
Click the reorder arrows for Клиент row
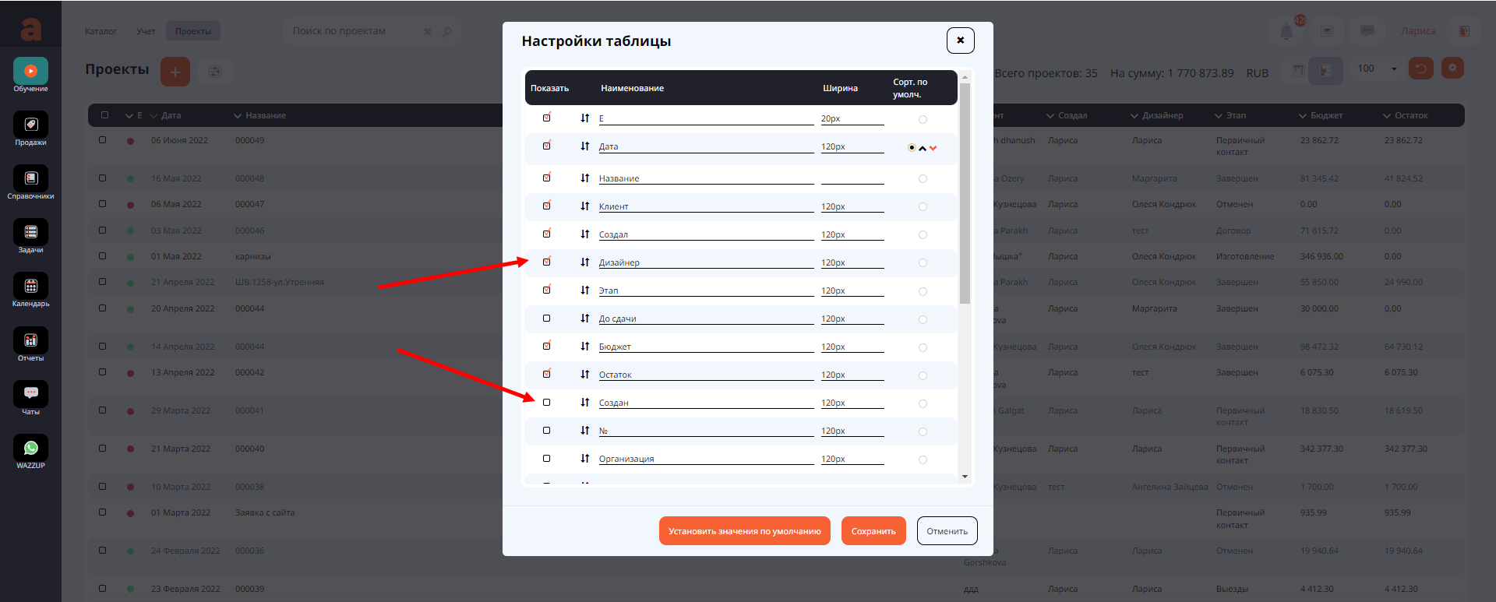point(584,206)
